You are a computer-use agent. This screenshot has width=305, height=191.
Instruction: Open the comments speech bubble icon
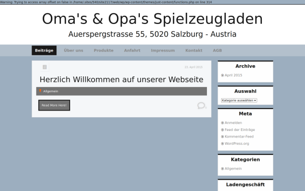(x=201, y=105)
